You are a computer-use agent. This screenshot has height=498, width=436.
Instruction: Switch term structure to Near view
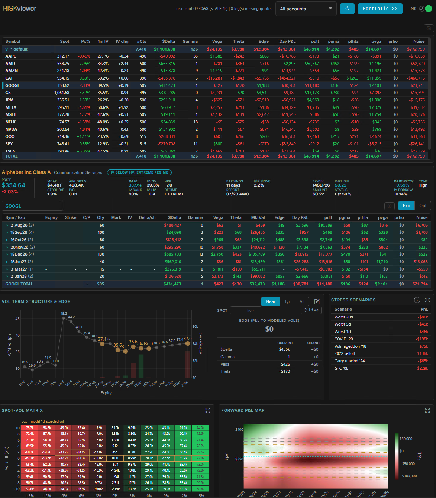(271, 301)
